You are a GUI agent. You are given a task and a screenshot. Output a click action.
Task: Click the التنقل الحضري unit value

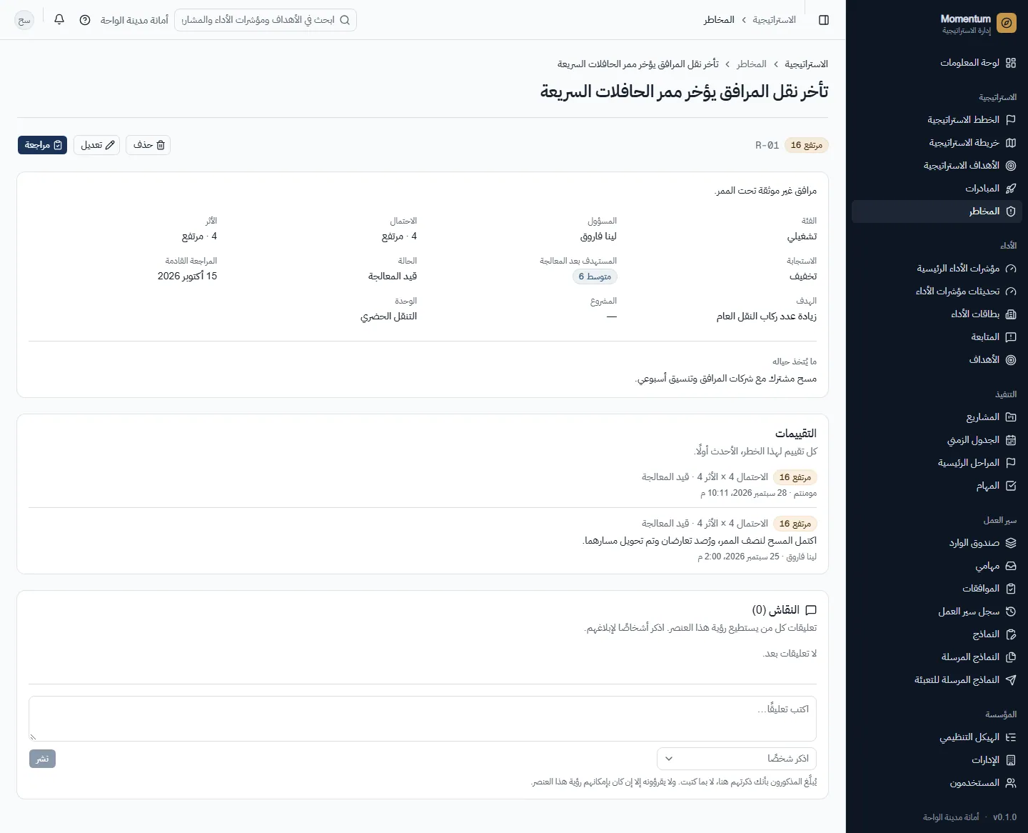click(x=388, y=316)
